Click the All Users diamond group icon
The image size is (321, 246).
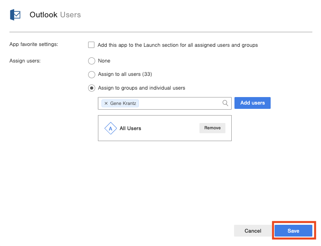tap(111, 129)
